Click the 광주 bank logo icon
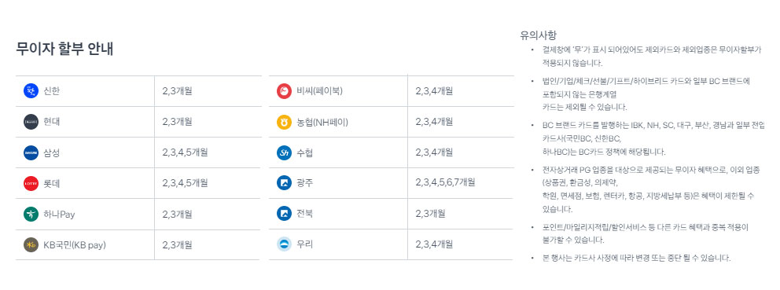 [x=284, y=183]
